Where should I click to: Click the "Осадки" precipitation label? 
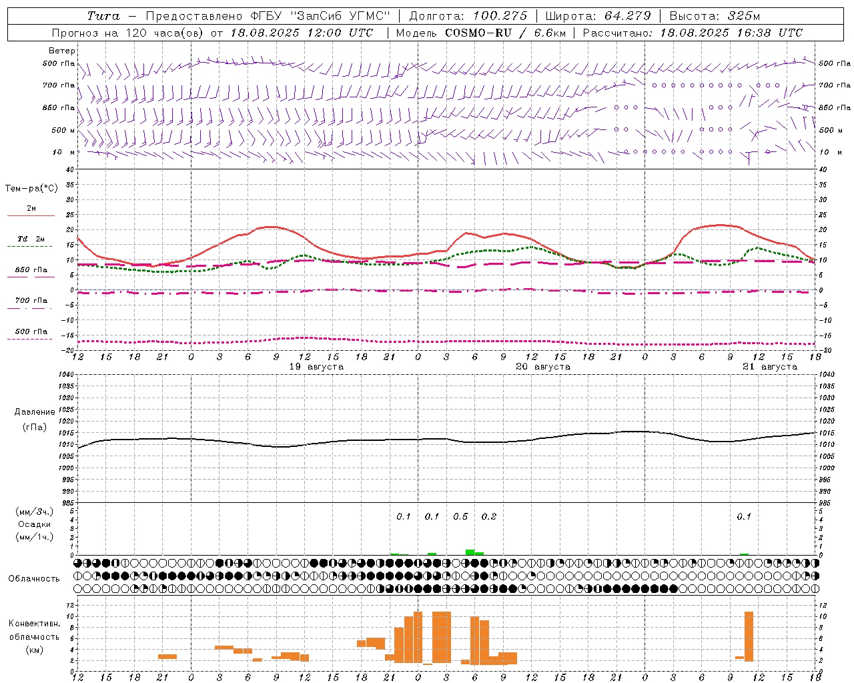tap(35, 524)
